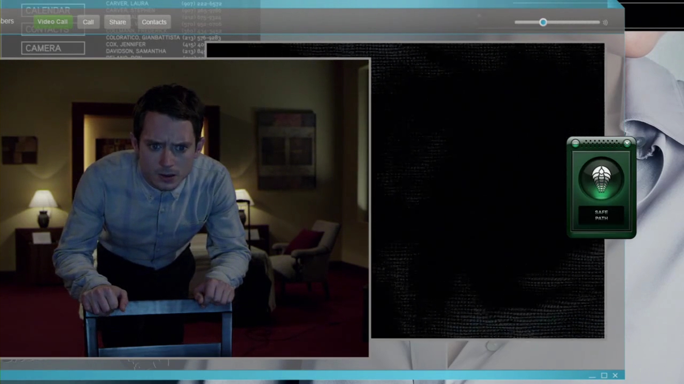Click the Call button

point(88,22)
